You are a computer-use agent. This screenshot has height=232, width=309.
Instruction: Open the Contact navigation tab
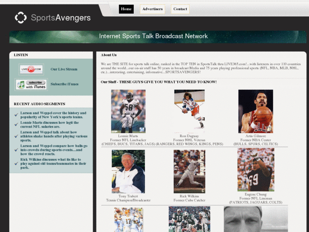point(180,9)
